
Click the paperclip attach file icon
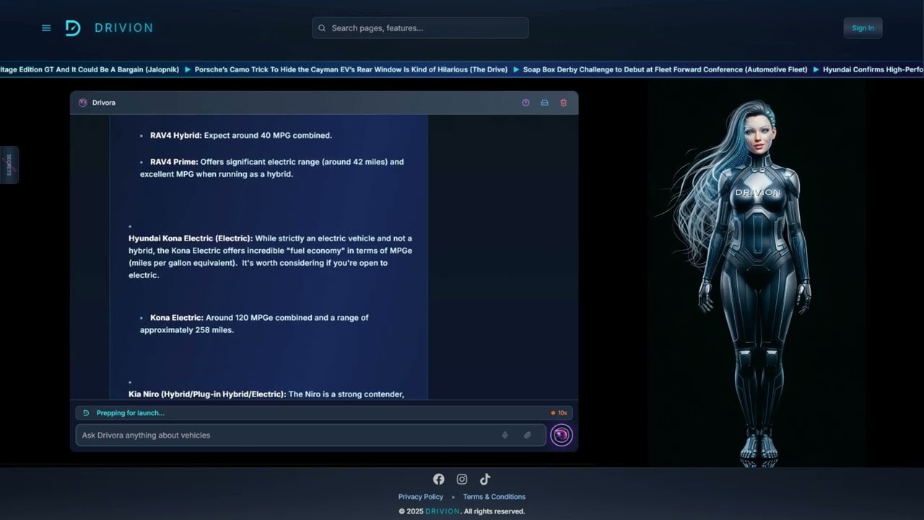click(x=528, y=435)
